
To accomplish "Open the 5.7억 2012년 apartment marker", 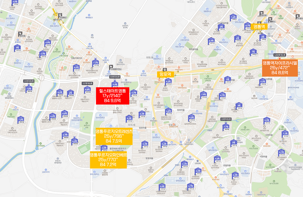I will click(x=282, y=153).
